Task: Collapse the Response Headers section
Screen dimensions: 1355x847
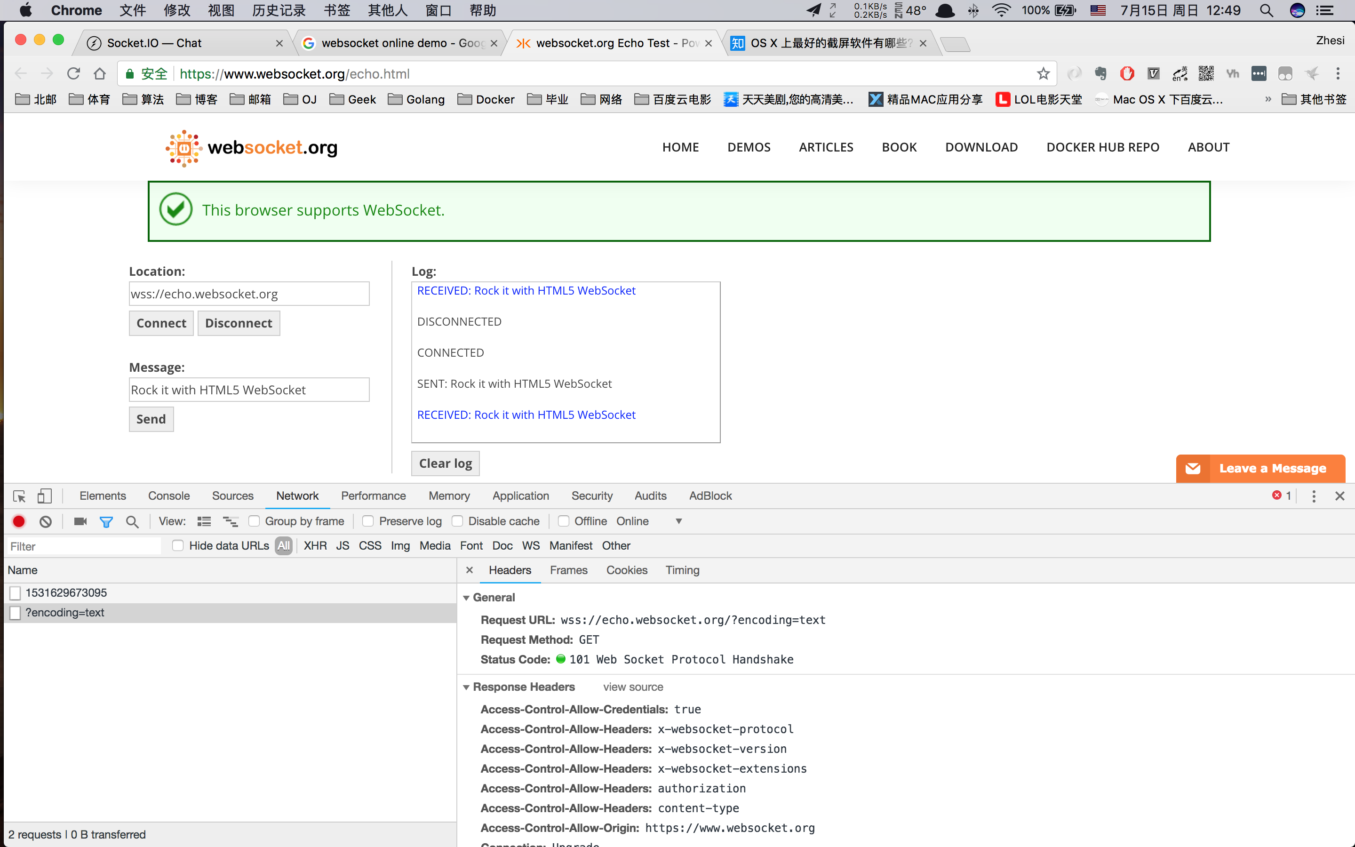Action: coord(466,687)
